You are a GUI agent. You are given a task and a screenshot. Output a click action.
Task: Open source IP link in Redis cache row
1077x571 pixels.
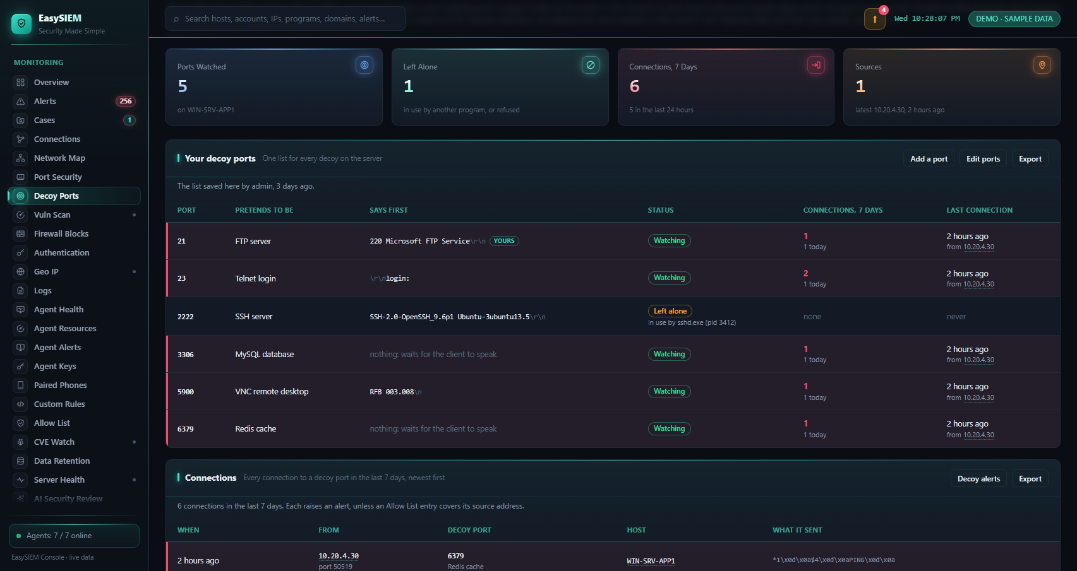[x=978, y=435]
